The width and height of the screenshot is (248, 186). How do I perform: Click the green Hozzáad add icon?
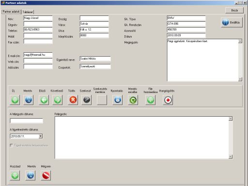[15, 175]
